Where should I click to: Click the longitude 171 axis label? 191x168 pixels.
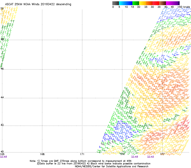pyautogui.click(x=82, y=154)
